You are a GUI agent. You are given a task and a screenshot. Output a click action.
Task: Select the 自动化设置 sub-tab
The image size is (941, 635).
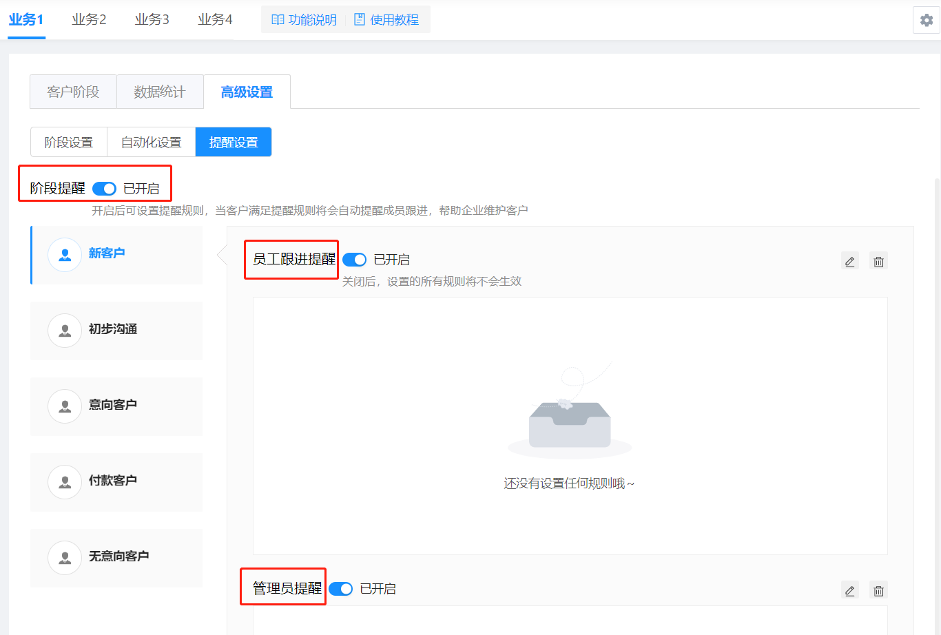(152, 142)
